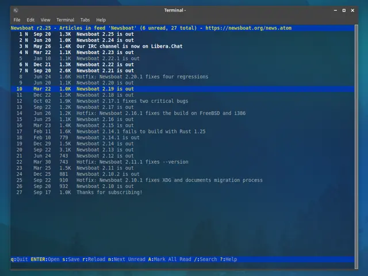Select article 'Newsboat 2.20 is out'
Image resolution: width=368 pixels, height=276 pixels.
click(x=105, y=83)
